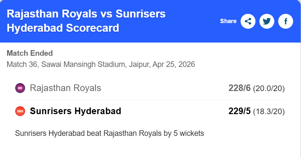Click the (18.3/20) overs figure

point(269,111)
